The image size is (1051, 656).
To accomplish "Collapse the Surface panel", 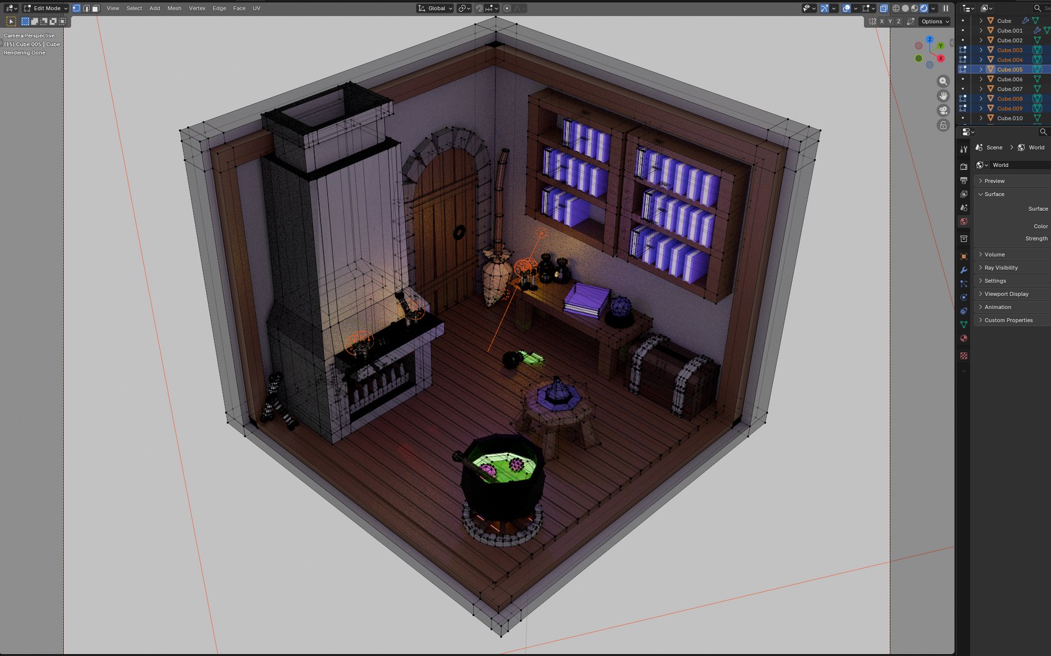I will tap(1013, 194).
